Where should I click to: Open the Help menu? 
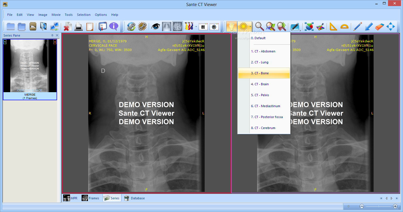[115, 15]
